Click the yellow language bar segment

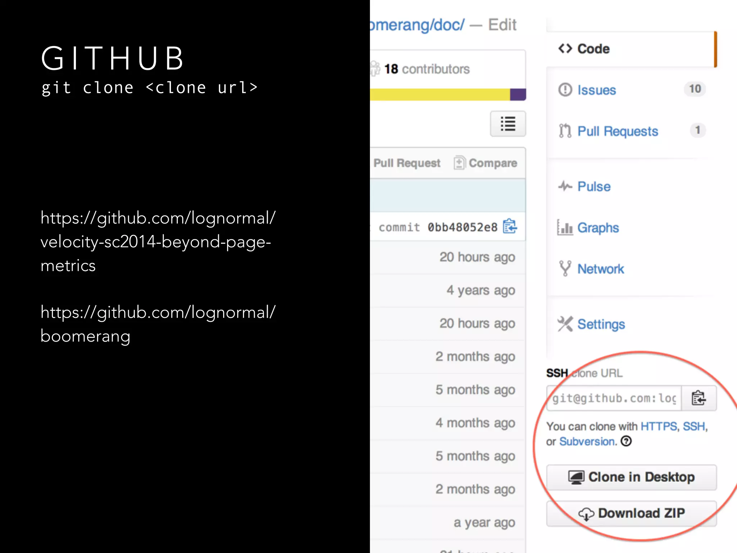440,94
